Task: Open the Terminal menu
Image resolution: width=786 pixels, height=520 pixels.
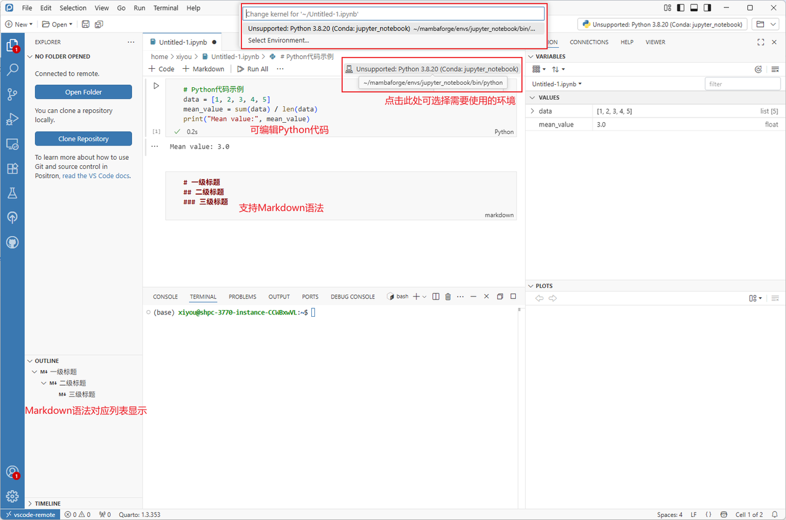Action: tap(166, 8)
